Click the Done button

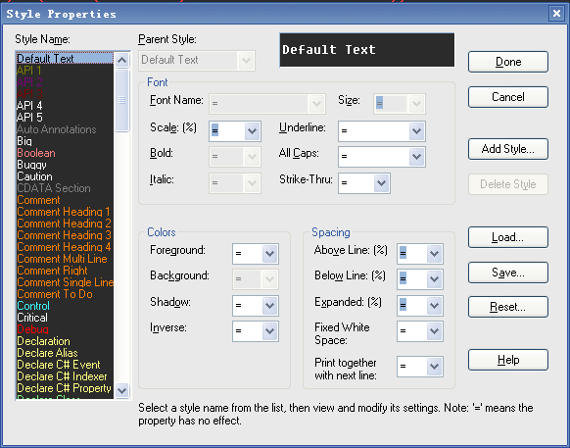pyautogui.click(x=508, y=62)
